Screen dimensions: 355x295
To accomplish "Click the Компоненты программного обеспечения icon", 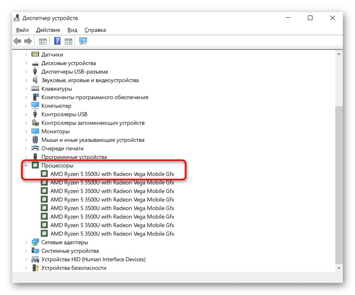I will (x=36, y=97).
